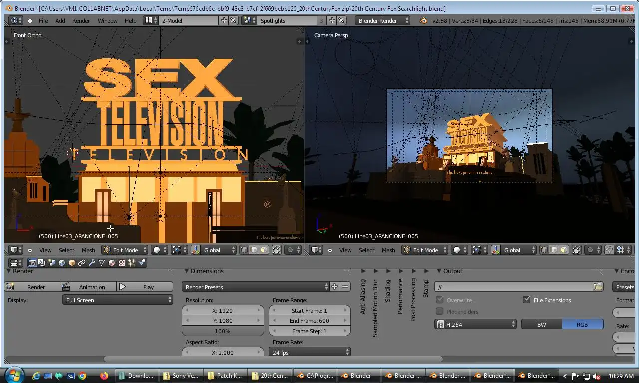
Task: Open pivot point dropdown in left viewport
Action: pyautogui.click(x=179, y=250)
